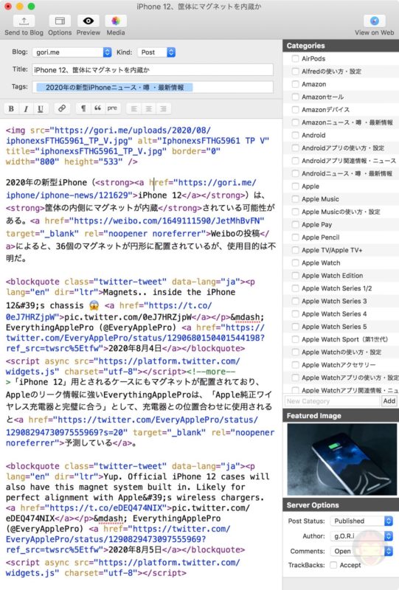Click the Preview eye icon
399x590 pixels.
[88, 21]
